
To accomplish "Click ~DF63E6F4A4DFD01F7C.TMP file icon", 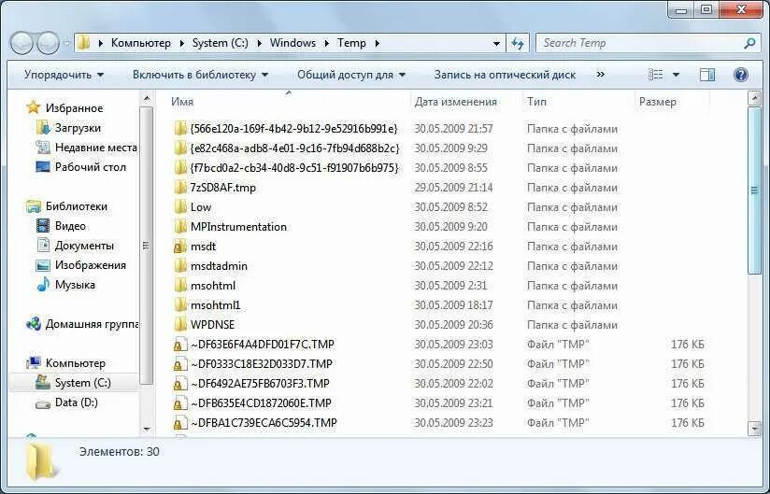I will (x=180, y=345).
